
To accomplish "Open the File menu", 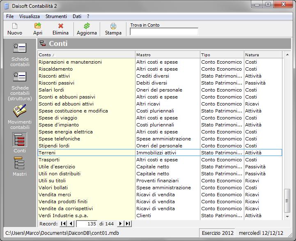I will pyautogui.click(x=10, y=16).
